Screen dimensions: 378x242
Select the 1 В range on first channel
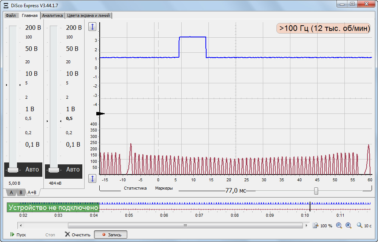coord(30,109)
